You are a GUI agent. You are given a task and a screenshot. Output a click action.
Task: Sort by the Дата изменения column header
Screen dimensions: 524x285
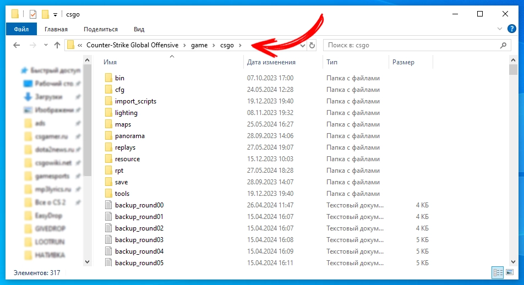tap(271, 62)
